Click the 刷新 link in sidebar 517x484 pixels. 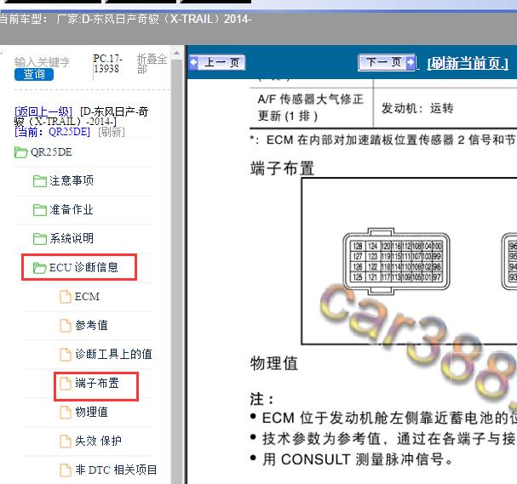click(x=112, y=132)
